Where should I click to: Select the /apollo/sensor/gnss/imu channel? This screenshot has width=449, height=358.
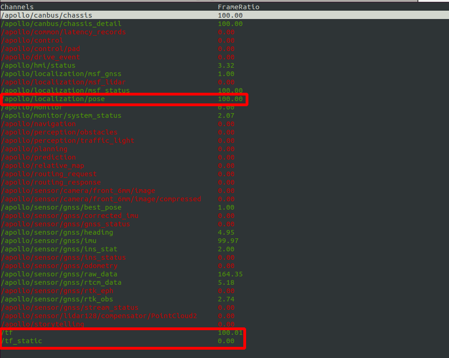tap(48, 241)
